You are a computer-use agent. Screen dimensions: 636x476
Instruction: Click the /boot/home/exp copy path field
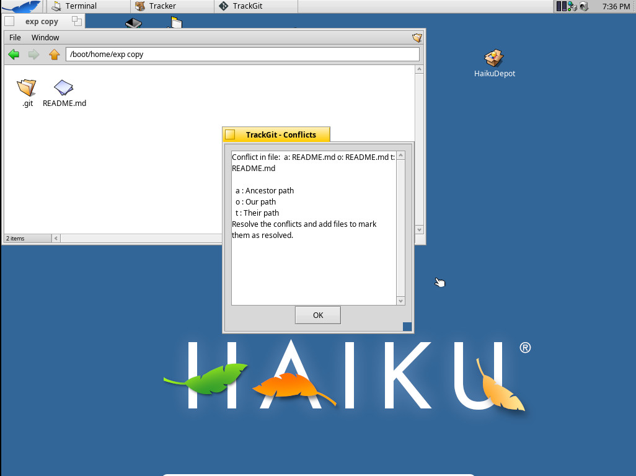click(x=242, y=55)
